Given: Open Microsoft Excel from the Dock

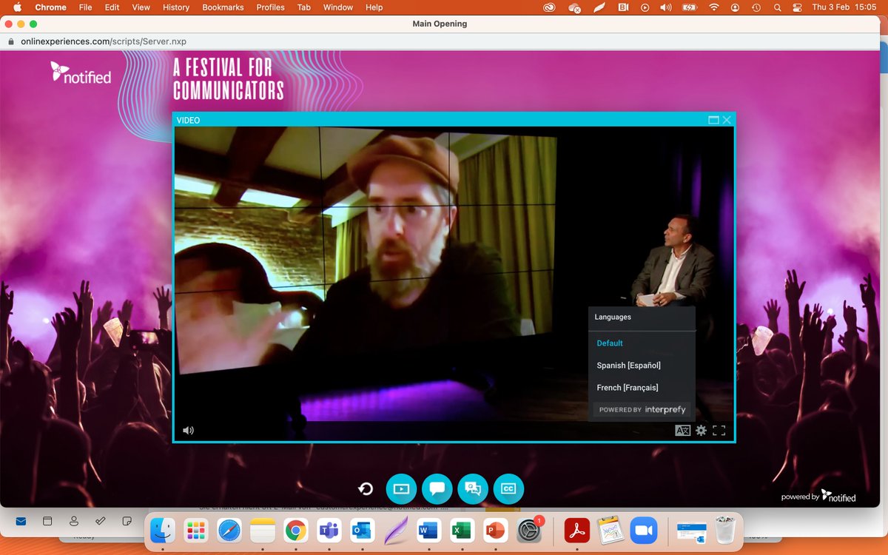Looking at the screenshot, I should point(462,531).
